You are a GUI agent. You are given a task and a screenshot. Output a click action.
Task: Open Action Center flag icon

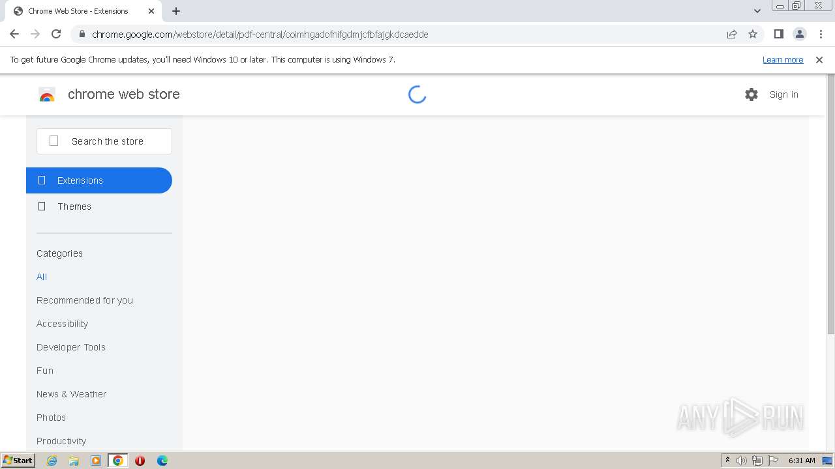click(x=773, y=461)
